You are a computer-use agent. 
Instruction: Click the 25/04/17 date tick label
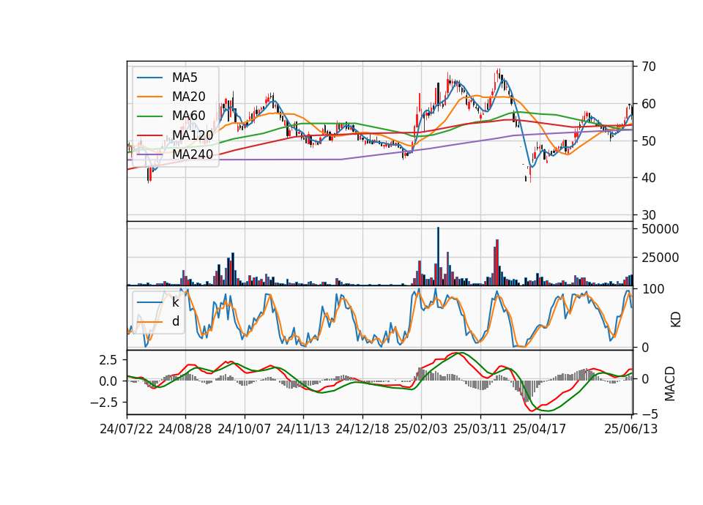[540, 429]
